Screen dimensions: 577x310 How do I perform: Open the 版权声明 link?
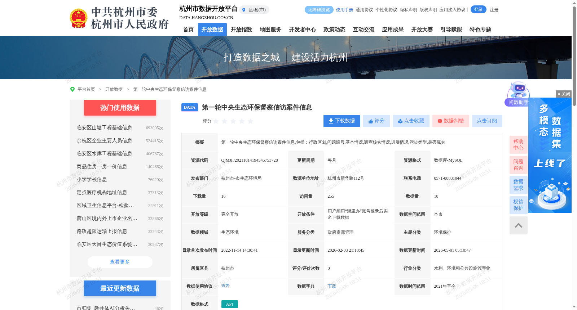point(428,10)
